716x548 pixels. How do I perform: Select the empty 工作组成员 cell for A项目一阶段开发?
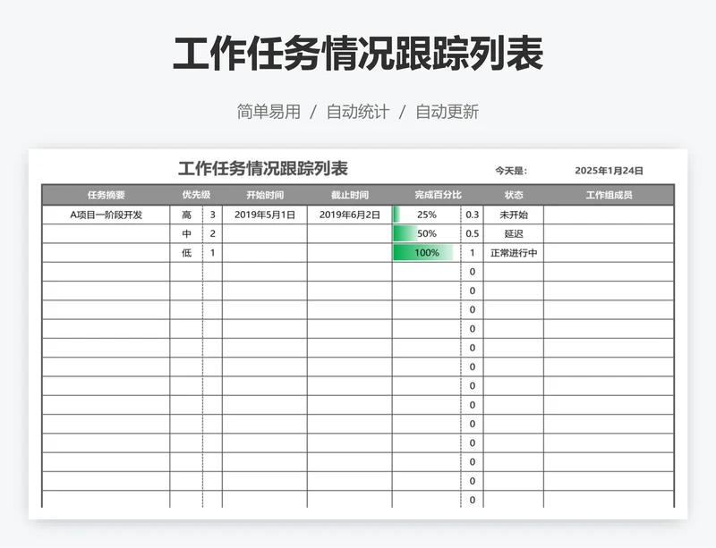click(609, 215)
